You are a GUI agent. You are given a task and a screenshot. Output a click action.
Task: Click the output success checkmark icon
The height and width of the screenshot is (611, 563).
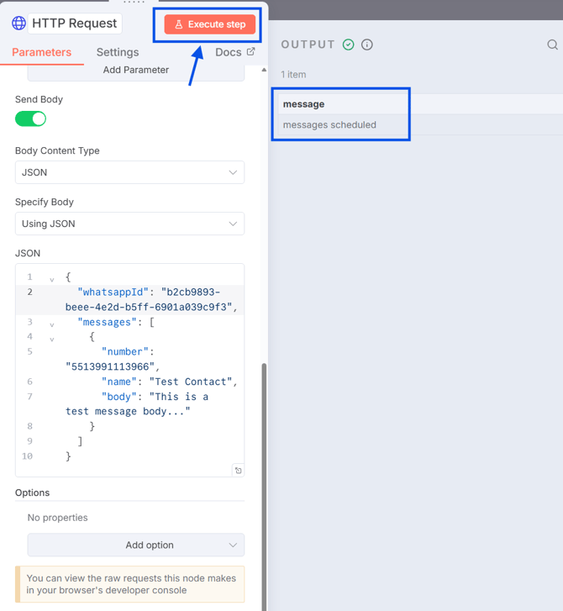pyautogui.click(x=349, y=45)
